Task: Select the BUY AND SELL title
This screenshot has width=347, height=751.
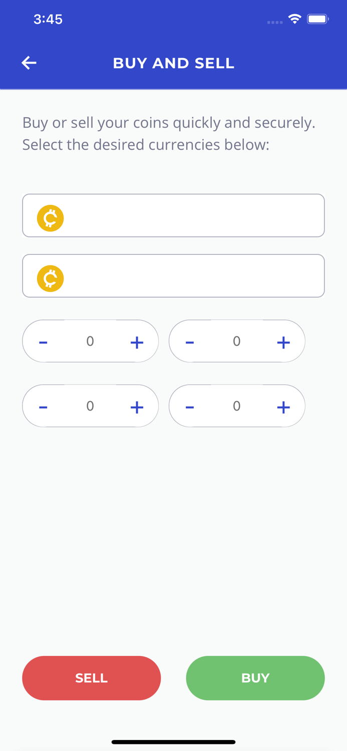Action: click(174, 63)
